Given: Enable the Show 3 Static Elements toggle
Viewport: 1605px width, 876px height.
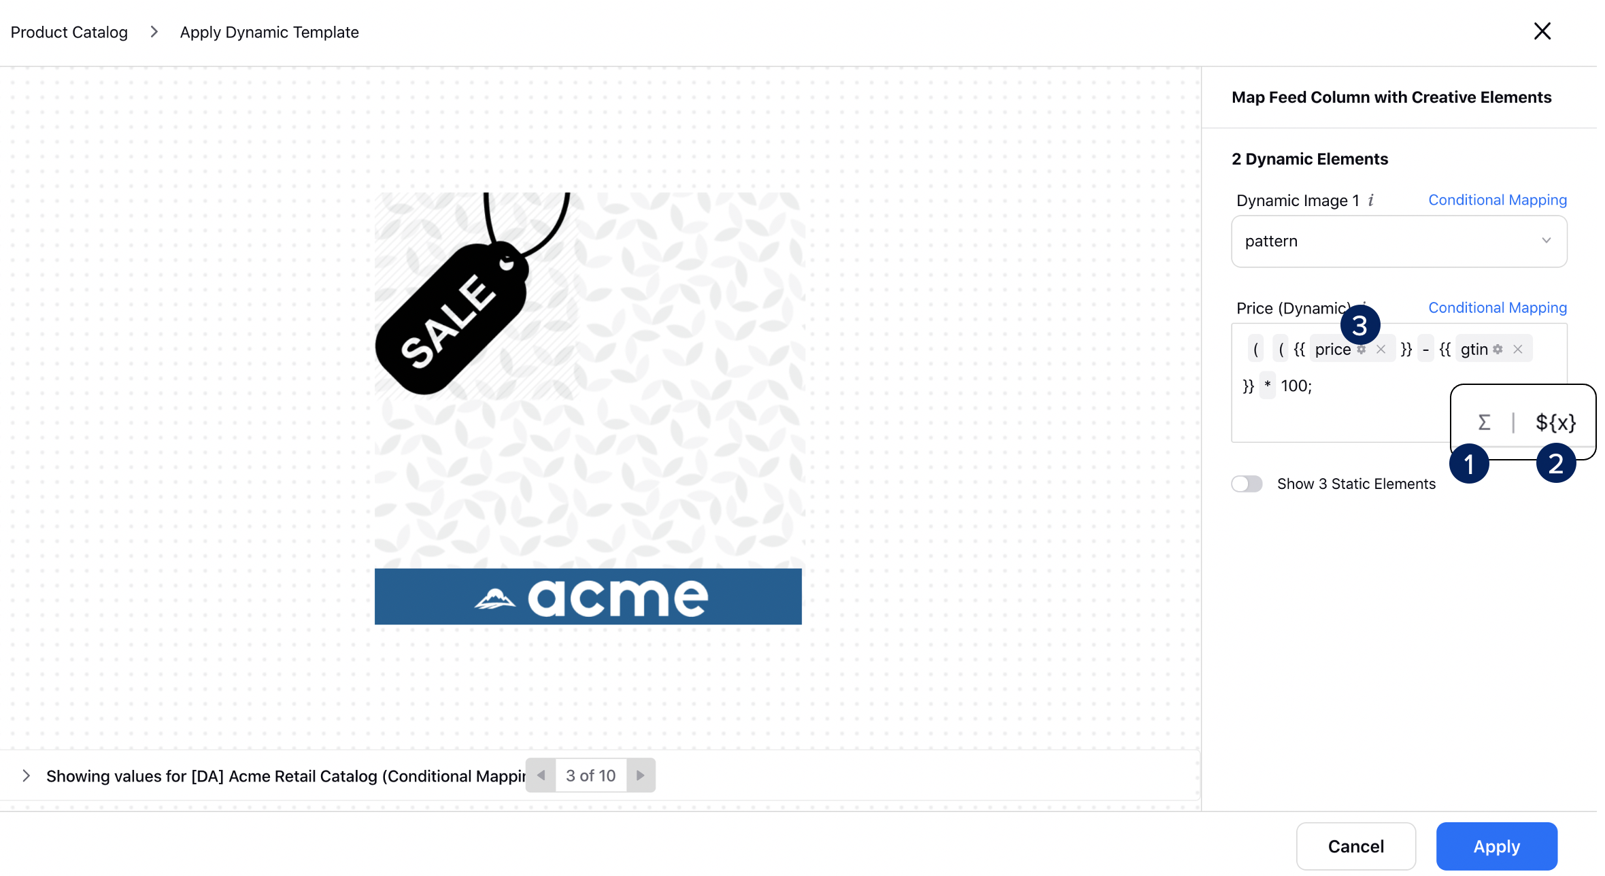Looking at the screenshot, I should pyautogui.click(x=1247, y=482).
